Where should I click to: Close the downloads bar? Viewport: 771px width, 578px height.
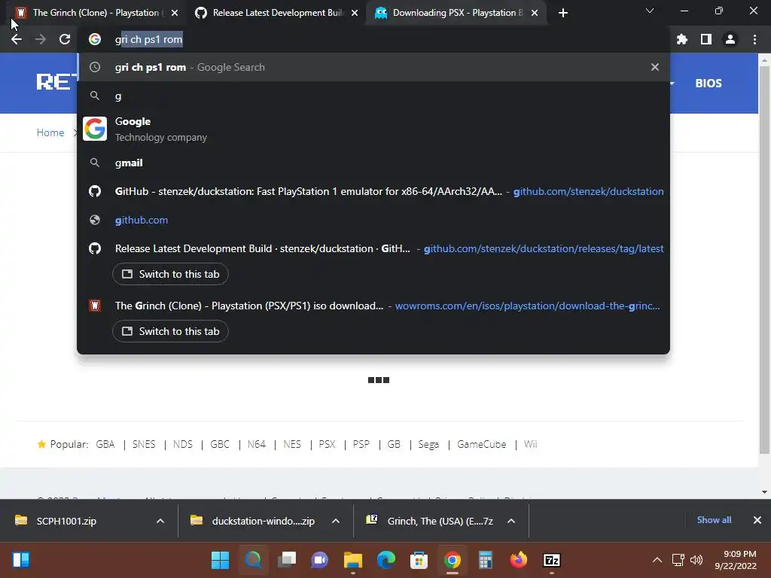(x=757, y=520)
